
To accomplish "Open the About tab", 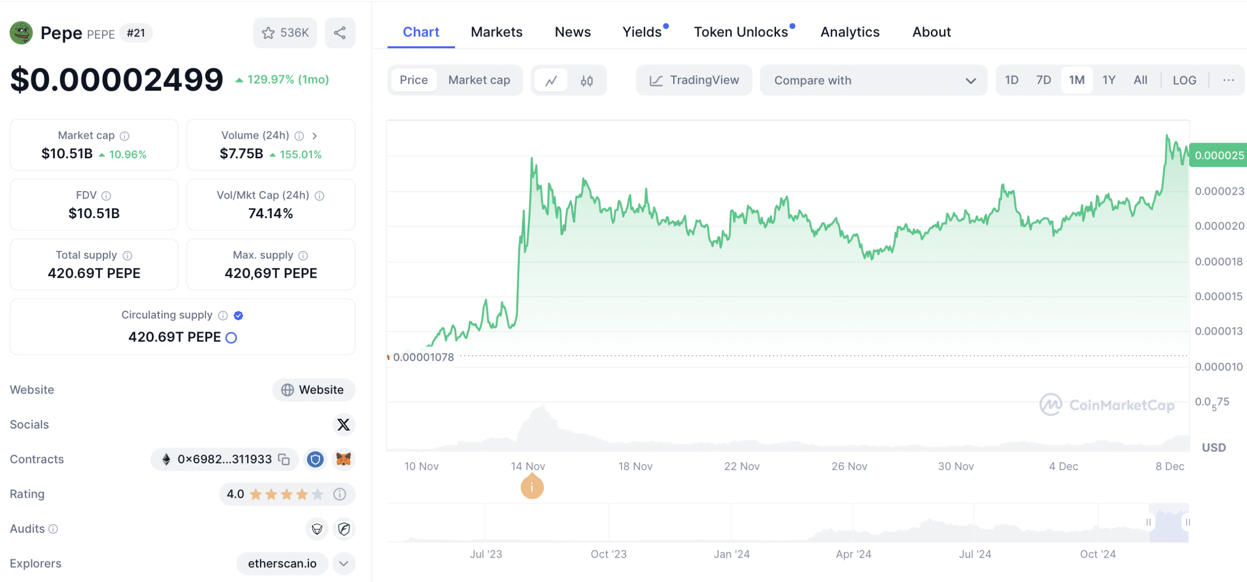I will [931, 32].
